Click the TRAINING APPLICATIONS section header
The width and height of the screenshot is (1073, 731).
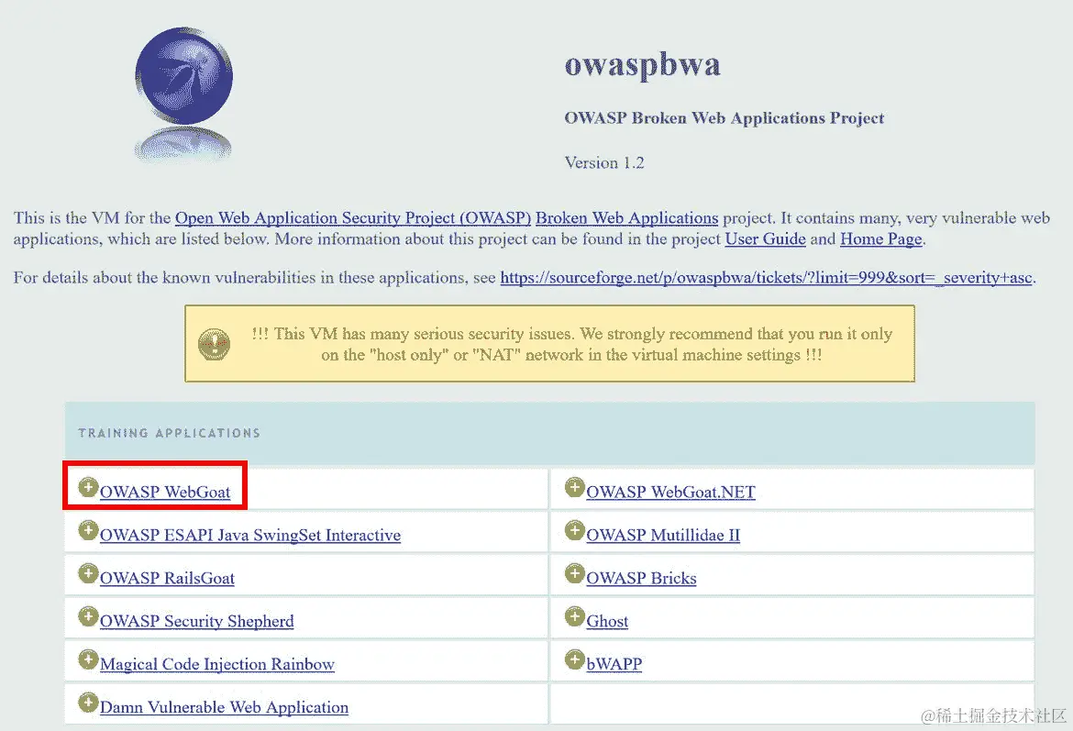click(169, 433)
